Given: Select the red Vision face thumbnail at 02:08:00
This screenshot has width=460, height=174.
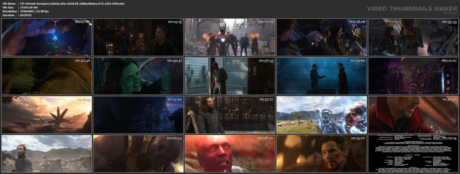Looking at the screenshot, I should [x=230, y=154].
